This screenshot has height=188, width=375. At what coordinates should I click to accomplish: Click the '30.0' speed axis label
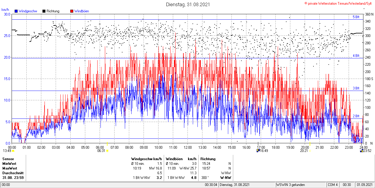(6, 14)
